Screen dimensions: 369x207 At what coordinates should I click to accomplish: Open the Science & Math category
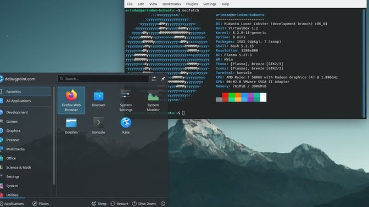point(25,167)
